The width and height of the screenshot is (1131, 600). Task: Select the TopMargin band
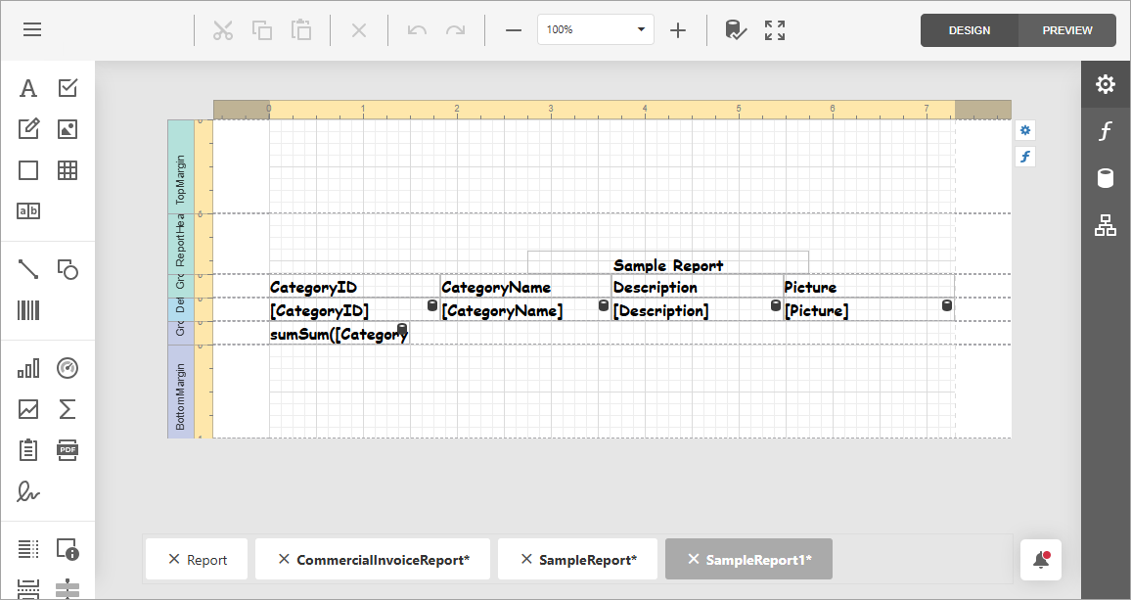tap(180, 166)
